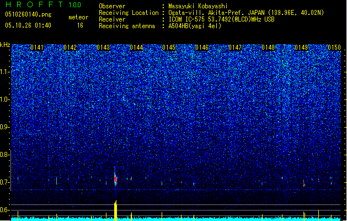Click the 1.0 kHz frequency axis label

tap(4, 99)
